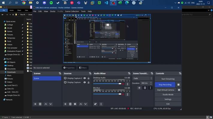Move source down with arrow icon
This screenshot has width=213, height=119.
point(86,104)
